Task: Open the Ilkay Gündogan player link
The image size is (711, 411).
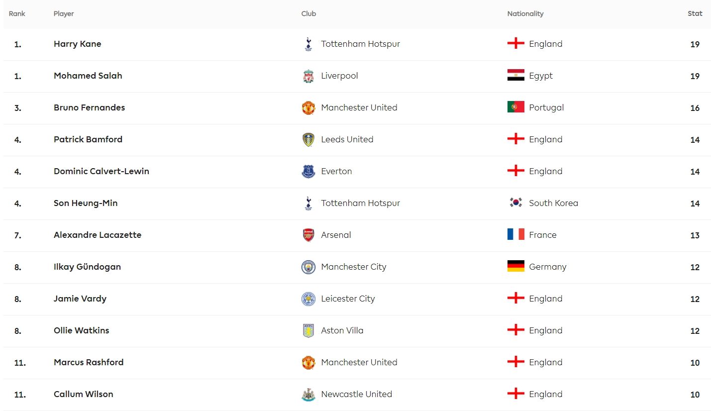Action: tap(88, 267)
